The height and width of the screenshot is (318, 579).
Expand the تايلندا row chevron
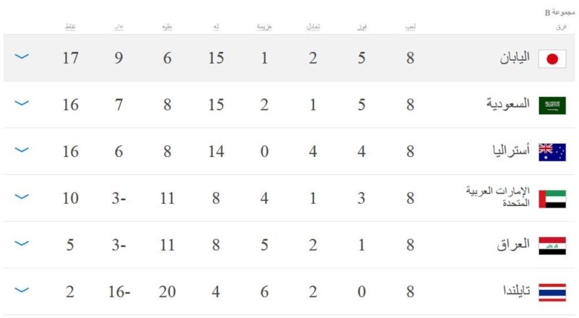point(22,291)
